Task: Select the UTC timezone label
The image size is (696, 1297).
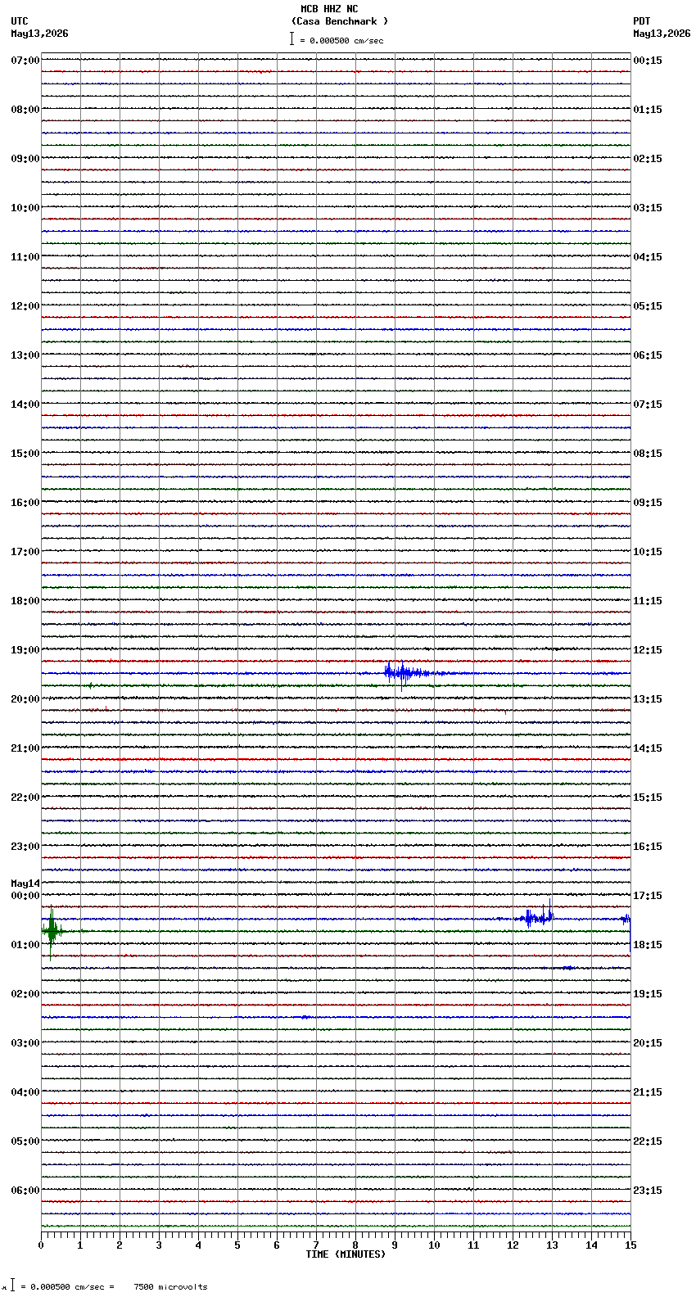Action: [x=20, y=21]
